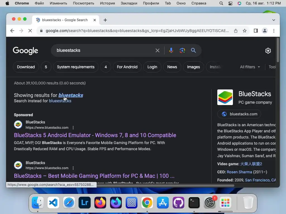Clear the search box text
Screen dimensions: 286x214
point(158,50)
